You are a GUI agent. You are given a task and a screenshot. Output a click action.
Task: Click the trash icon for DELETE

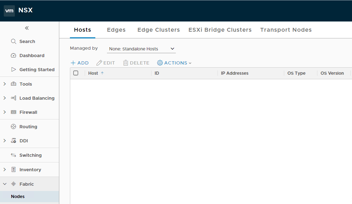[125, 63]
